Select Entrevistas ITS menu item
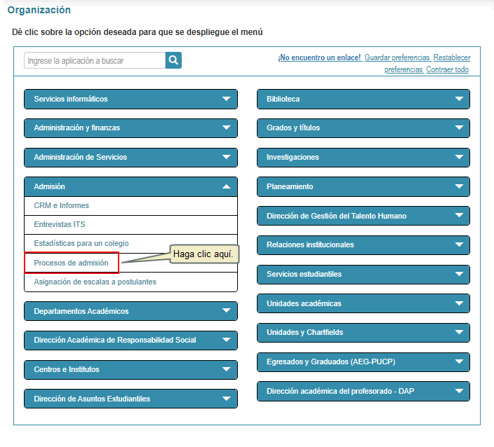The height and width of the screenshot is (447, 494). click(x=60, y=224)
